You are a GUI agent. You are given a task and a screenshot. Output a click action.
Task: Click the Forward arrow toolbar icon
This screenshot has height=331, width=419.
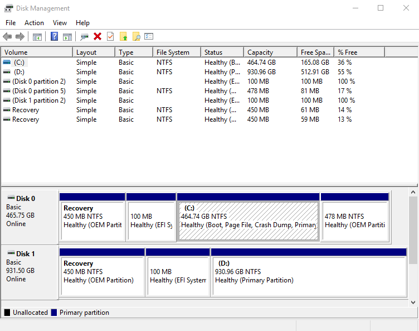(x=20, y=36)
